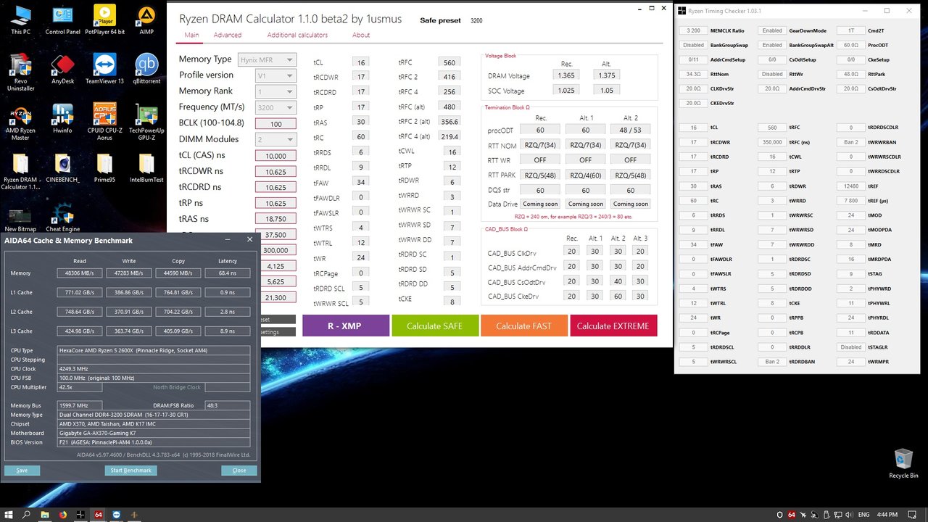Click recommended SOC Voltage value 1.025
The height and width of the screenshot is (522, 928).
(x=566, y=90)
